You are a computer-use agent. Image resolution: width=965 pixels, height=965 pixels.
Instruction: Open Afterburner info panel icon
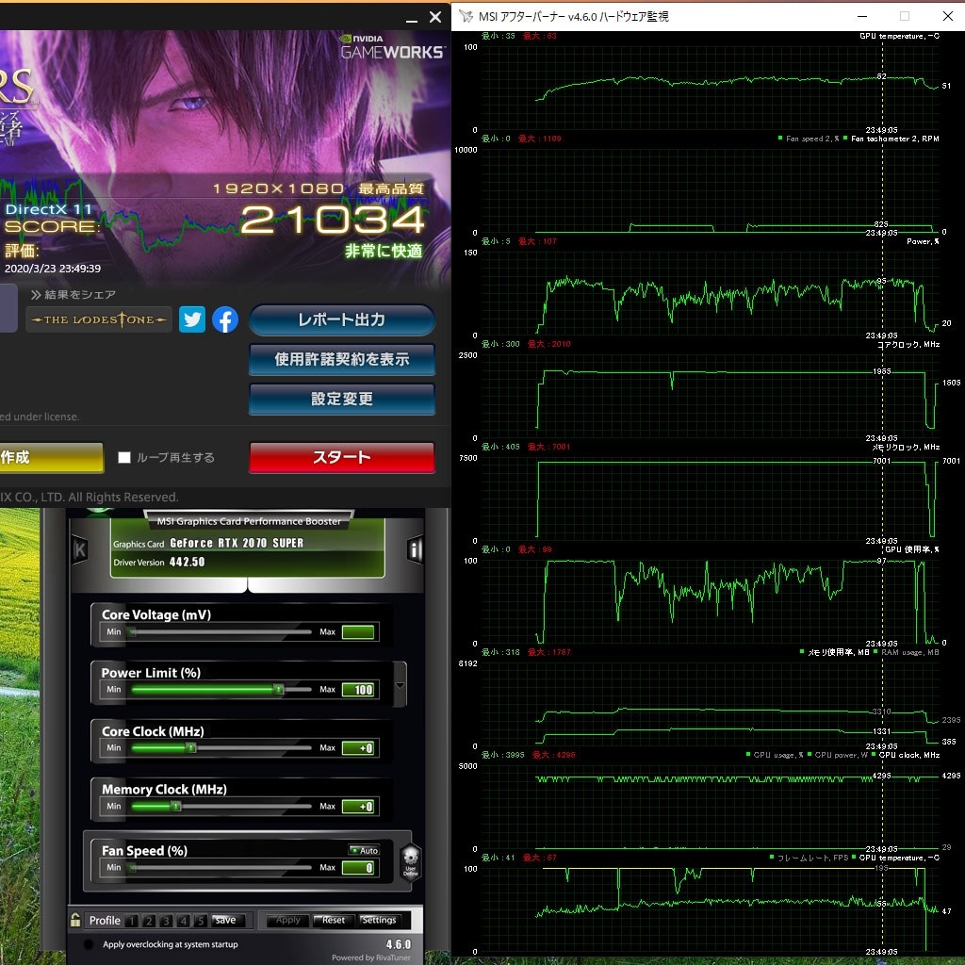pyautogui.click(x=416, y=549)
